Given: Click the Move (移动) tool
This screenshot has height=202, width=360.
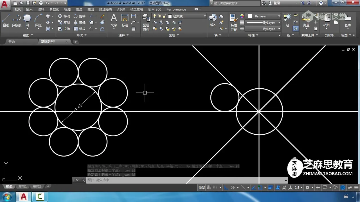Looking at the screenshot, I should pyautogui.click(x=64, y=16).
